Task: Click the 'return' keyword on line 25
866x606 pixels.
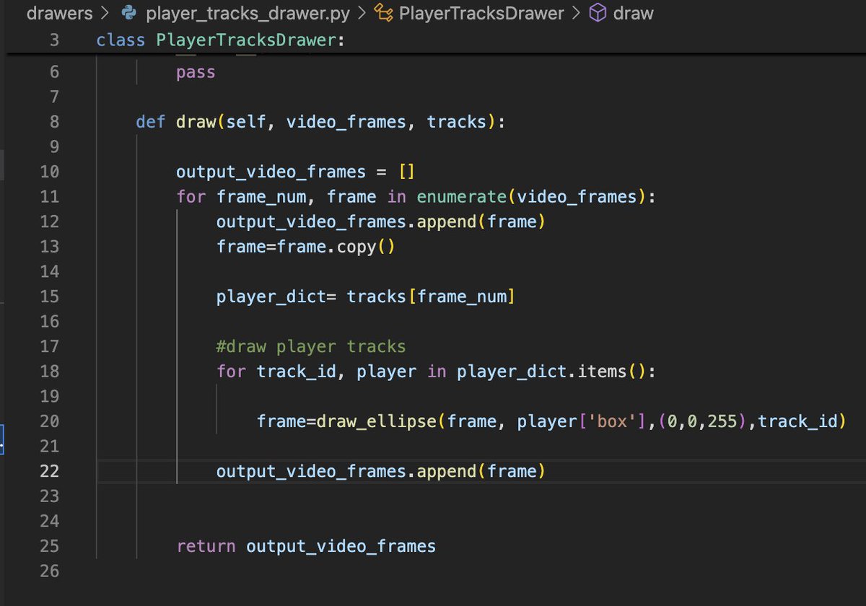Action: 206,546
